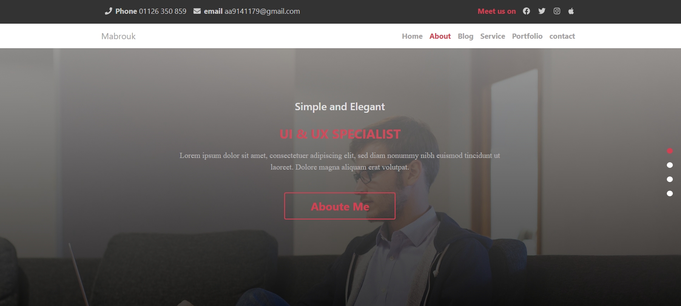
Task: Open the Blog nav item
Action: point(466,36)
